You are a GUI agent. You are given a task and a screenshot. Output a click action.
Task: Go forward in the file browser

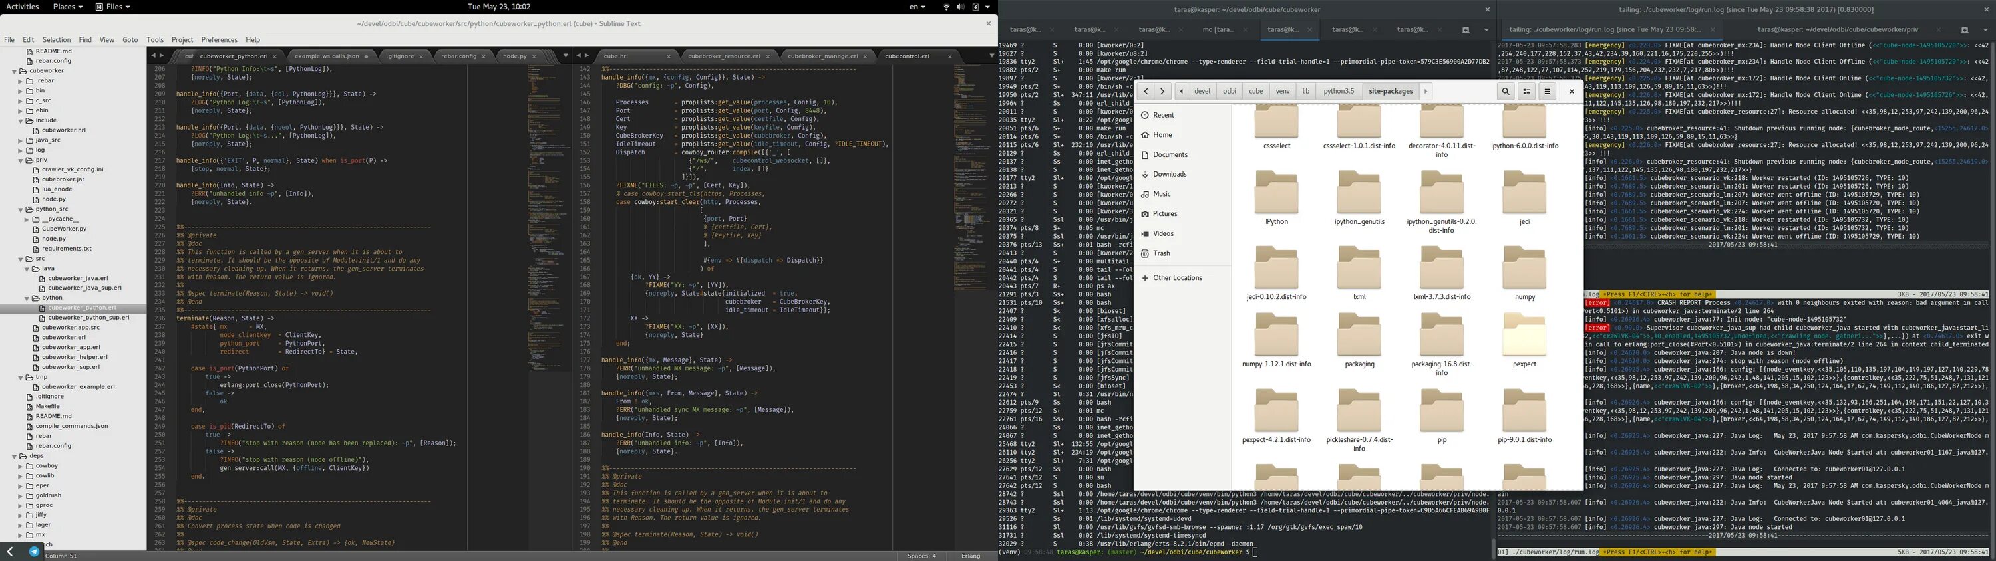[x=1162, y=91]
